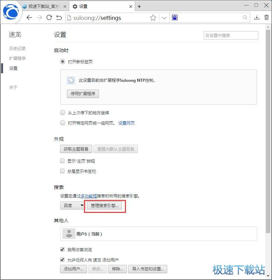Close the 设置 tab
Image resolution: width=272 pixels, height=280 pixels.
tap(131, 7)
